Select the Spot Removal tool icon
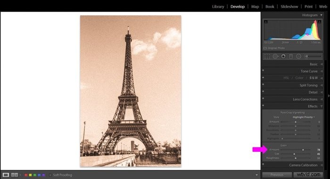330x179 pixels. (x=275, y=57)
